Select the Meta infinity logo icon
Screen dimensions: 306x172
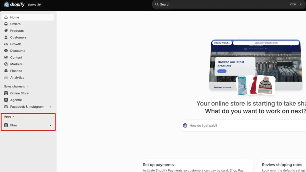pos(6,107)
